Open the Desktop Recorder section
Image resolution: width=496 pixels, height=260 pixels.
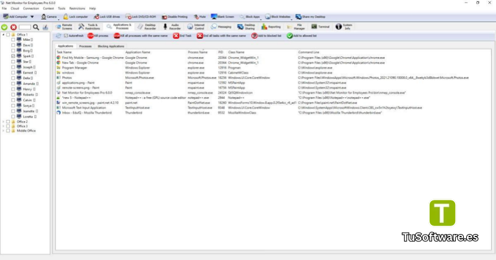(147, 27)
